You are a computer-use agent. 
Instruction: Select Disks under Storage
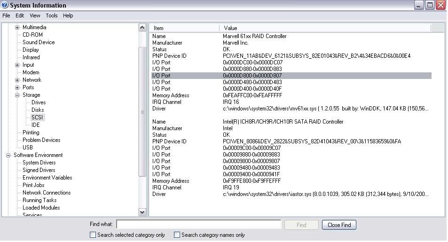click(x=38, y=110)
